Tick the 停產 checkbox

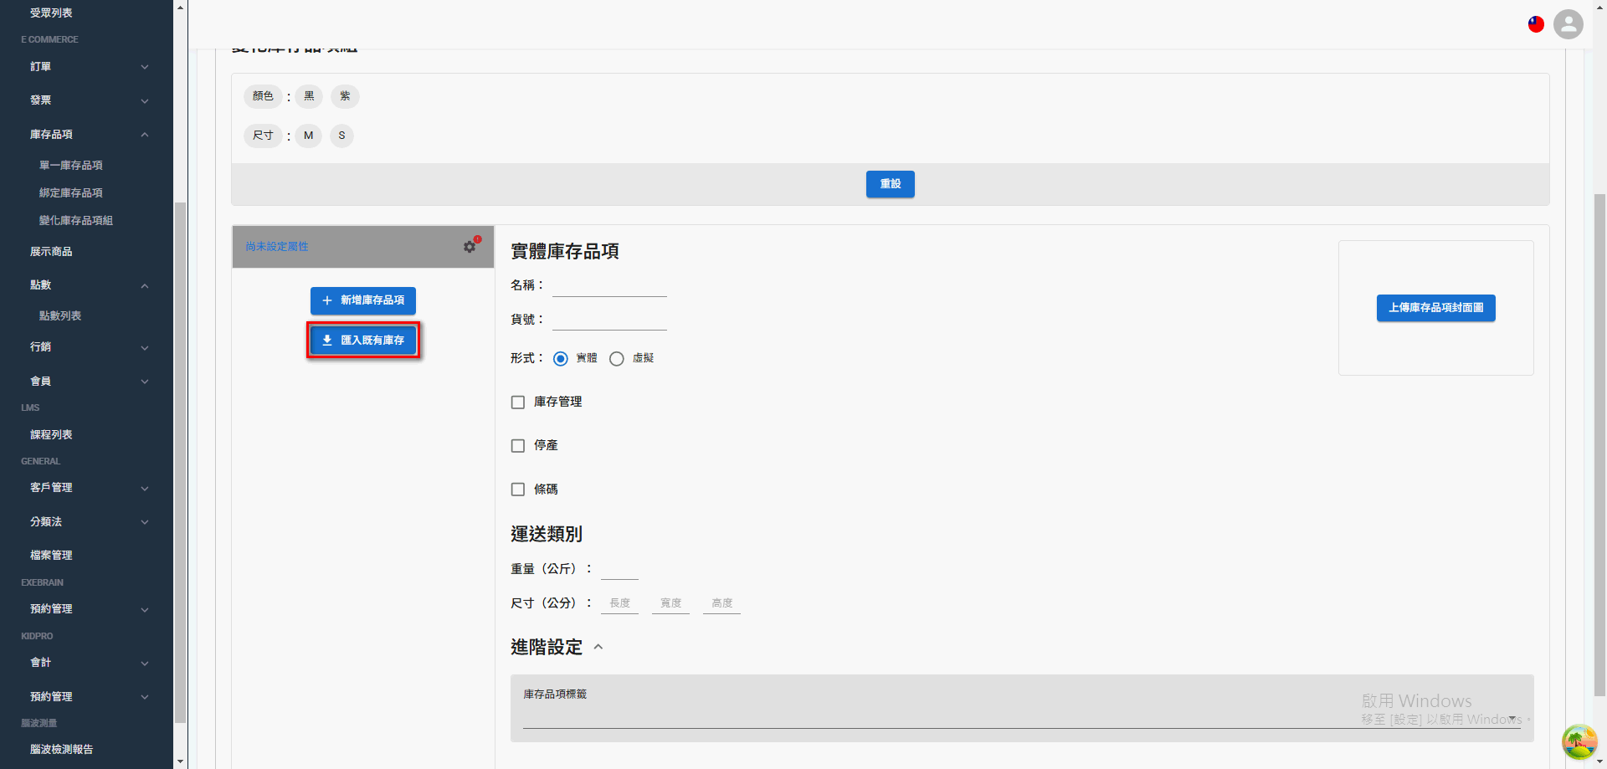518,446
